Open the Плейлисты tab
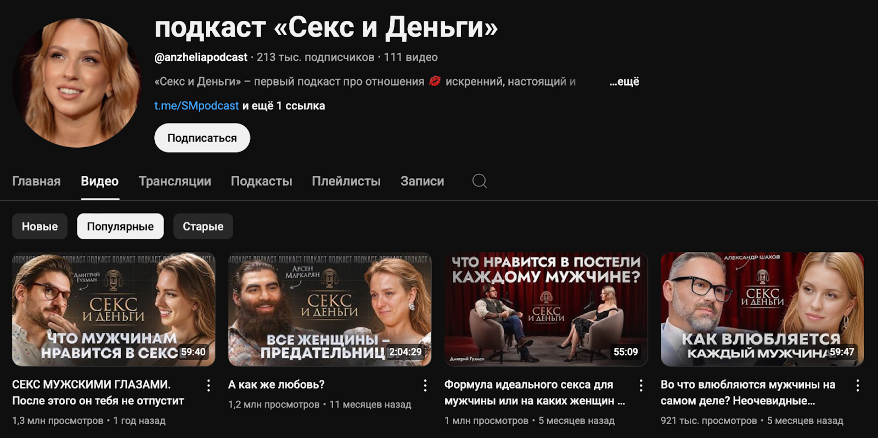Viewport: 878px width, 438px height. coord(346,181)
